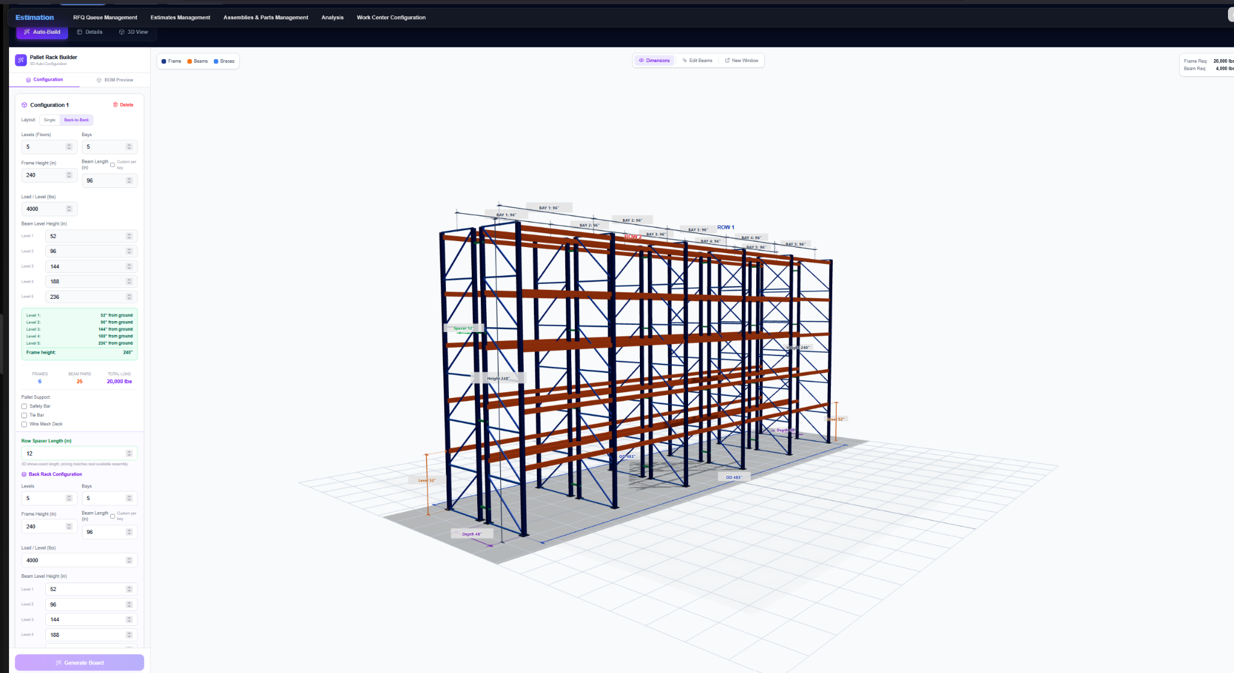Toggle back rack Custom per bay checkbox
Viewport: 1234px width, 673px height.
click(113, 516)
